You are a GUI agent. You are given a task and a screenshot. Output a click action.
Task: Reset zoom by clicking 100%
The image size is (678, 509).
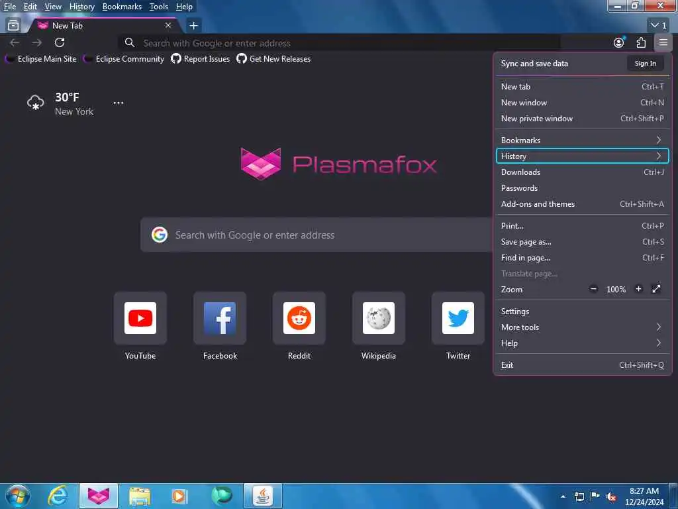click(x=616, y=290)
